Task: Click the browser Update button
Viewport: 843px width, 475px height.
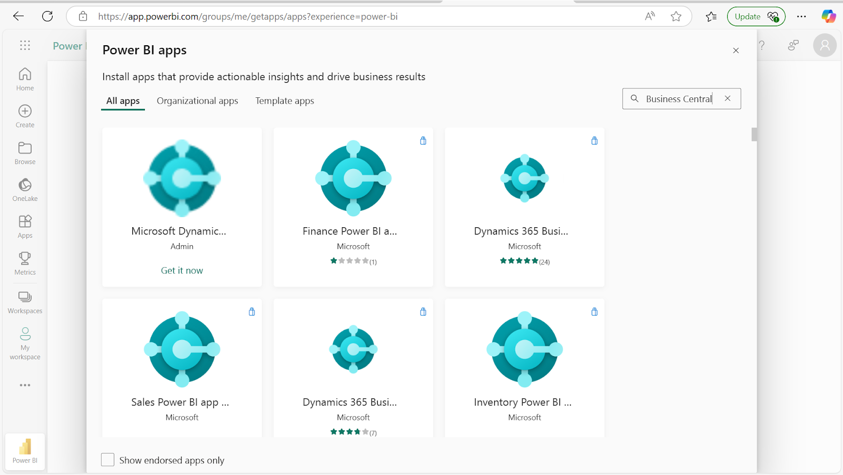Action: point(756,16)
